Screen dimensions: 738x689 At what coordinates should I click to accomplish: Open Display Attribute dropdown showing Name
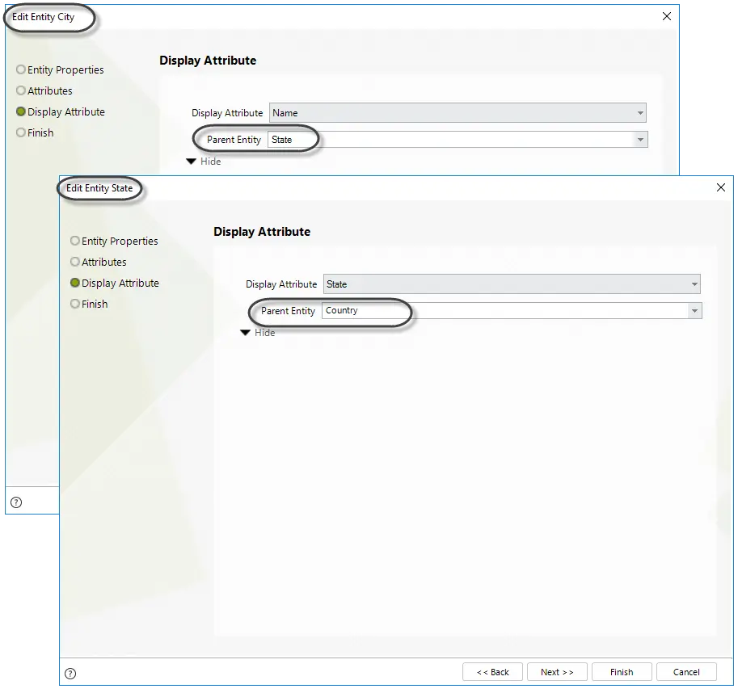click(x=458, y=113)
